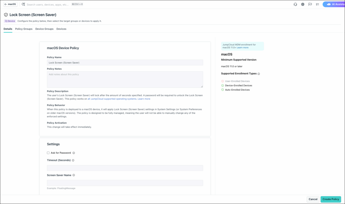Image resolution: width=345 pixels, height=204 pixels.
Task: Show info for Ask for Password
Action: 74,153
